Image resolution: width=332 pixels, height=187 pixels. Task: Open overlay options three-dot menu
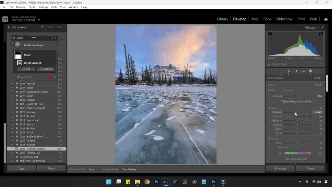(x=54, y=77)
